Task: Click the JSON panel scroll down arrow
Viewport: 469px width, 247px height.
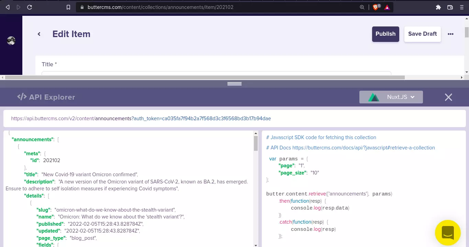Action: (256, 245)
